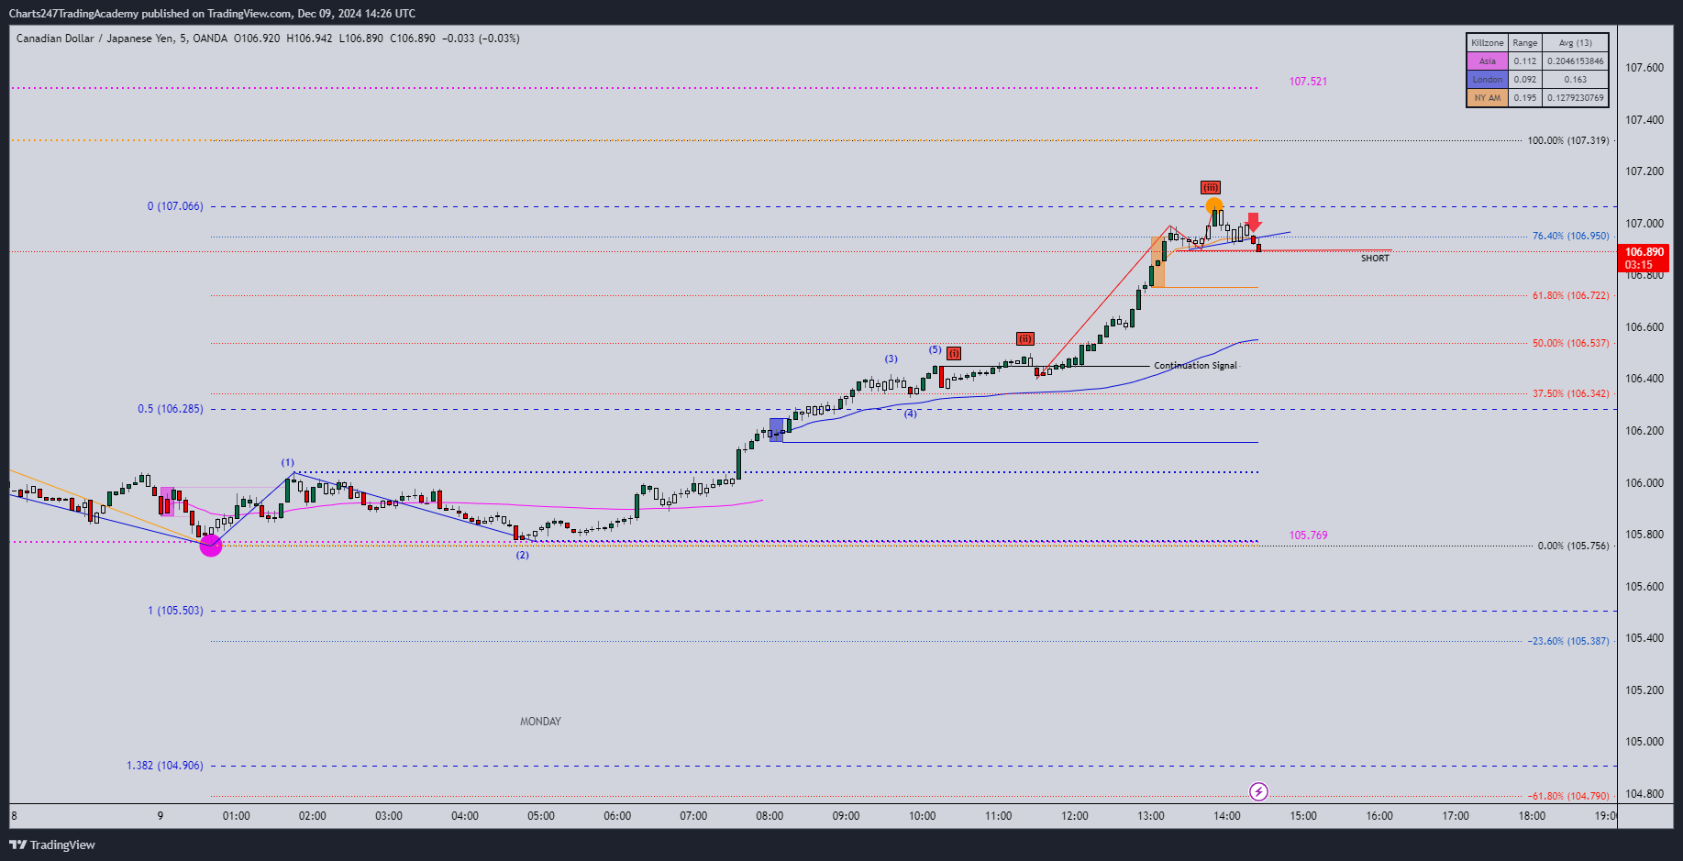Click the Asia average 0.2046153846
This screenshot has height=861, width=1683.
pyautogui.click(x=1576, y=61)
